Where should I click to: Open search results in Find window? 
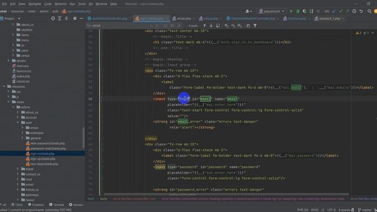[218, 25]
